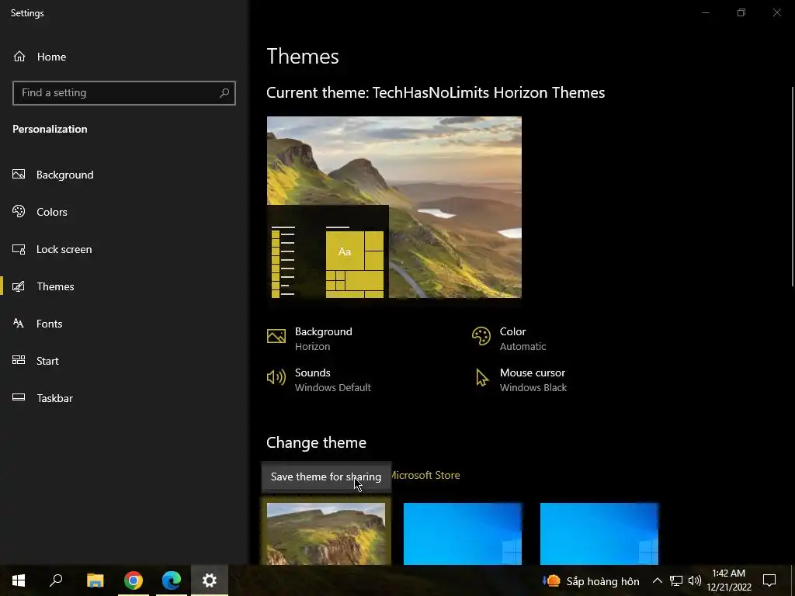795x596 pixels.
Task: Close the Settings window
Action: click(776, 12)
